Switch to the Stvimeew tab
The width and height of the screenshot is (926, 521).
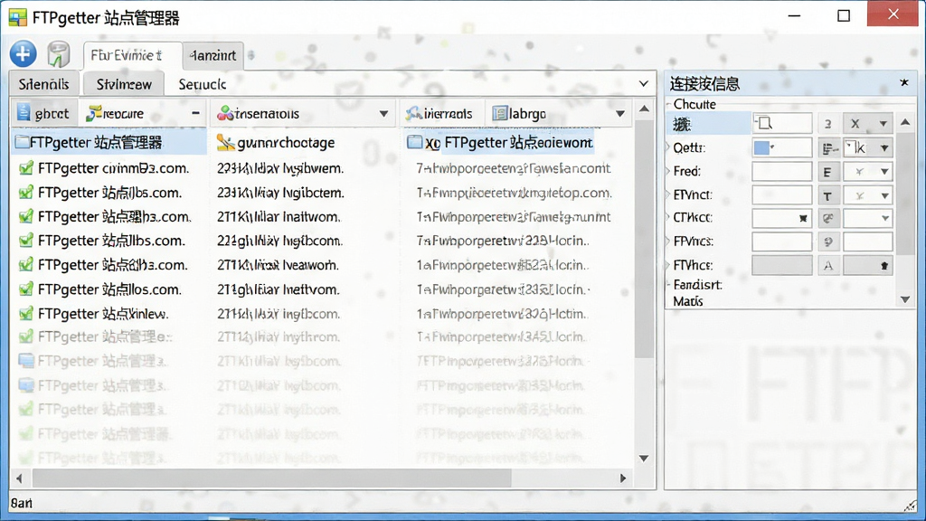click(123, 84)
